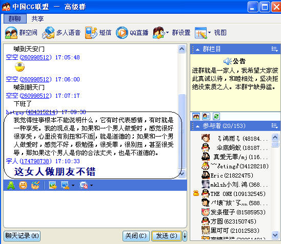The height and width of the screenshot is (244, 281).
Task: Click the message input text area
Action: [x=95, y=209]
